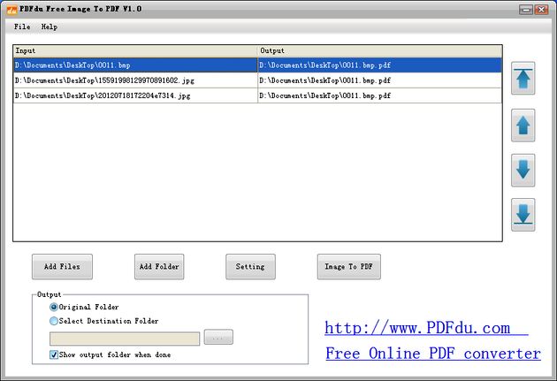Screen dimensions: 557x381
Task: Click the Output column header
Action: click(x=380, y=50)
